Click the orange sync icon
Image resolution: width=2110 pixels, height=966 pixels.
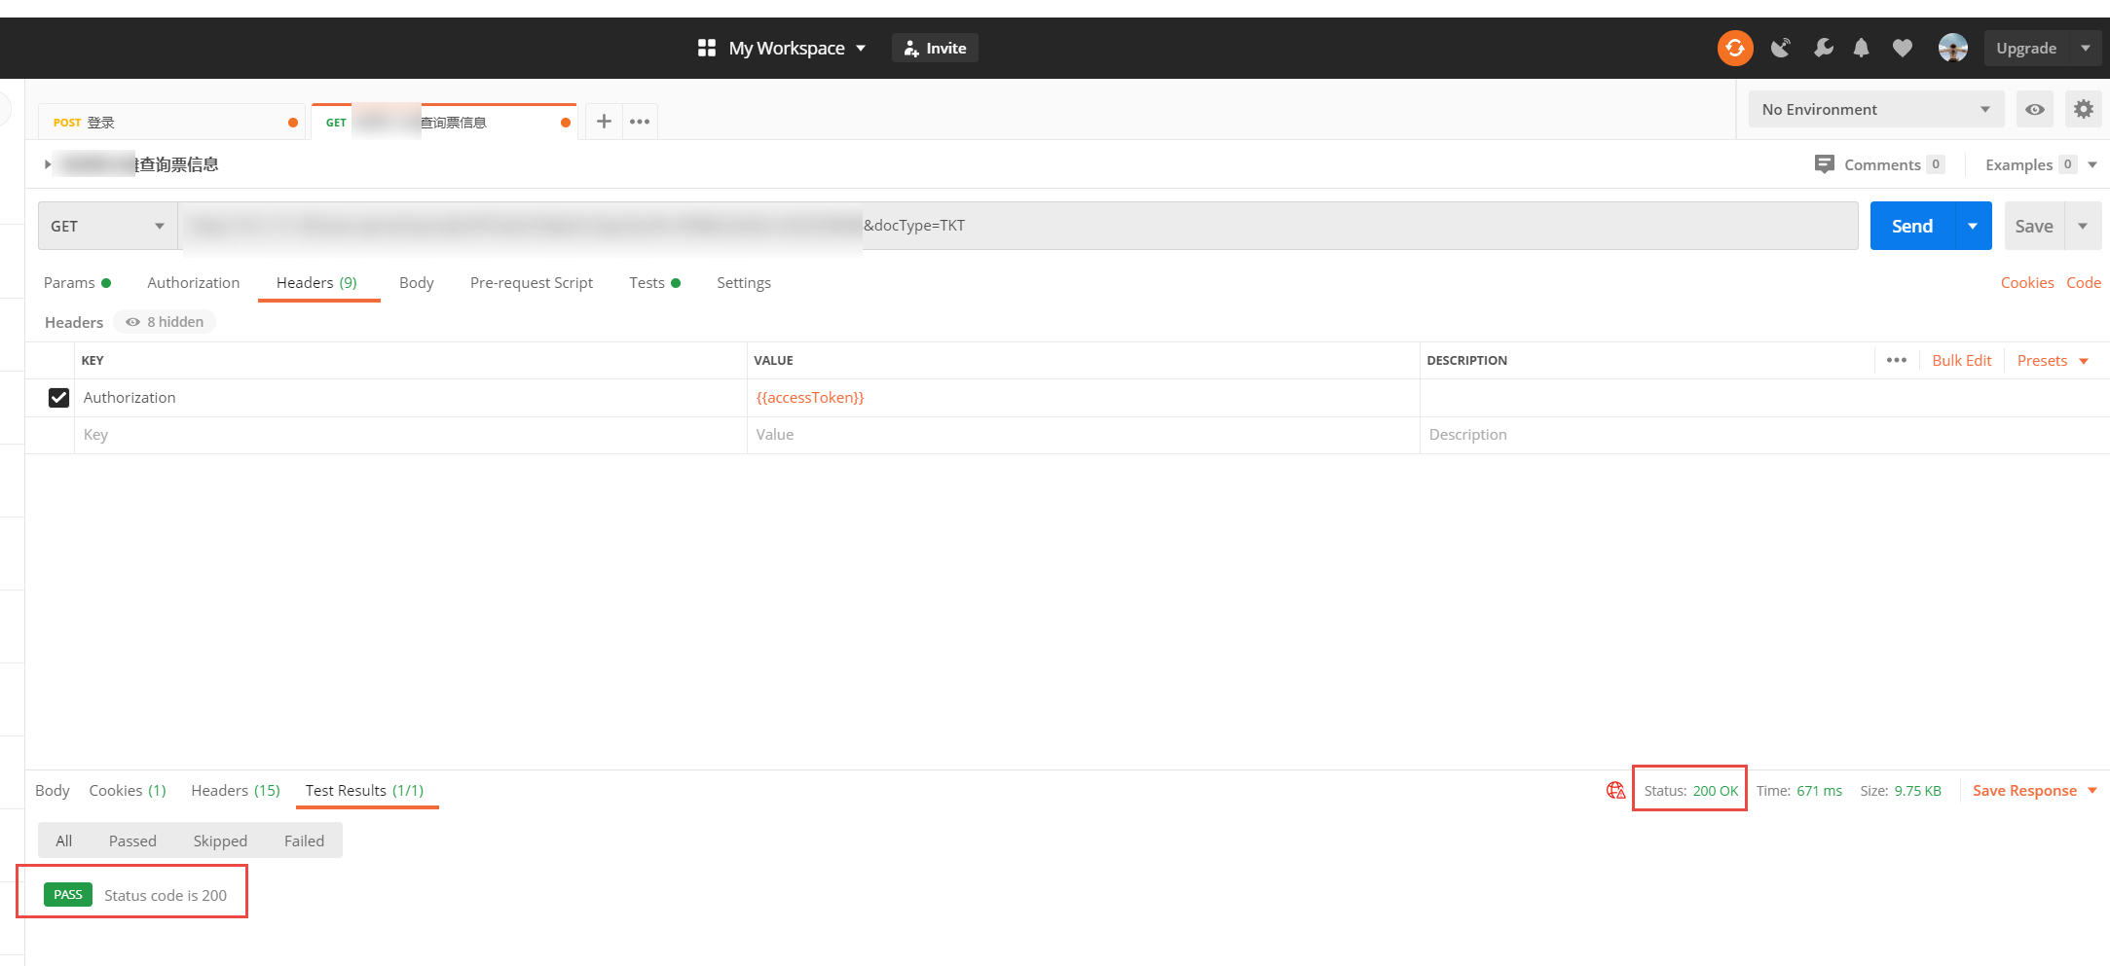pos(1734,48)
